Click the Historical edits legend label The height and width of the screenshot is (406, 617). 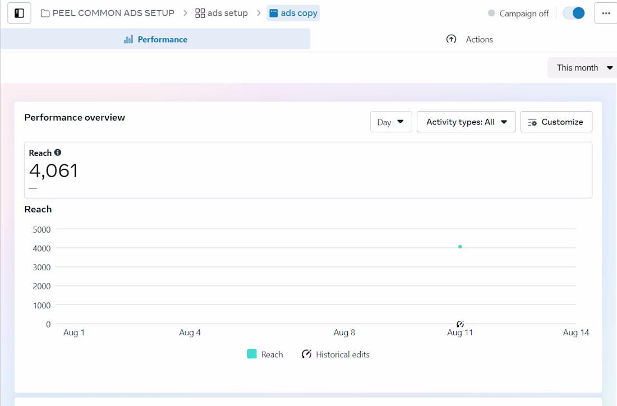343,354
